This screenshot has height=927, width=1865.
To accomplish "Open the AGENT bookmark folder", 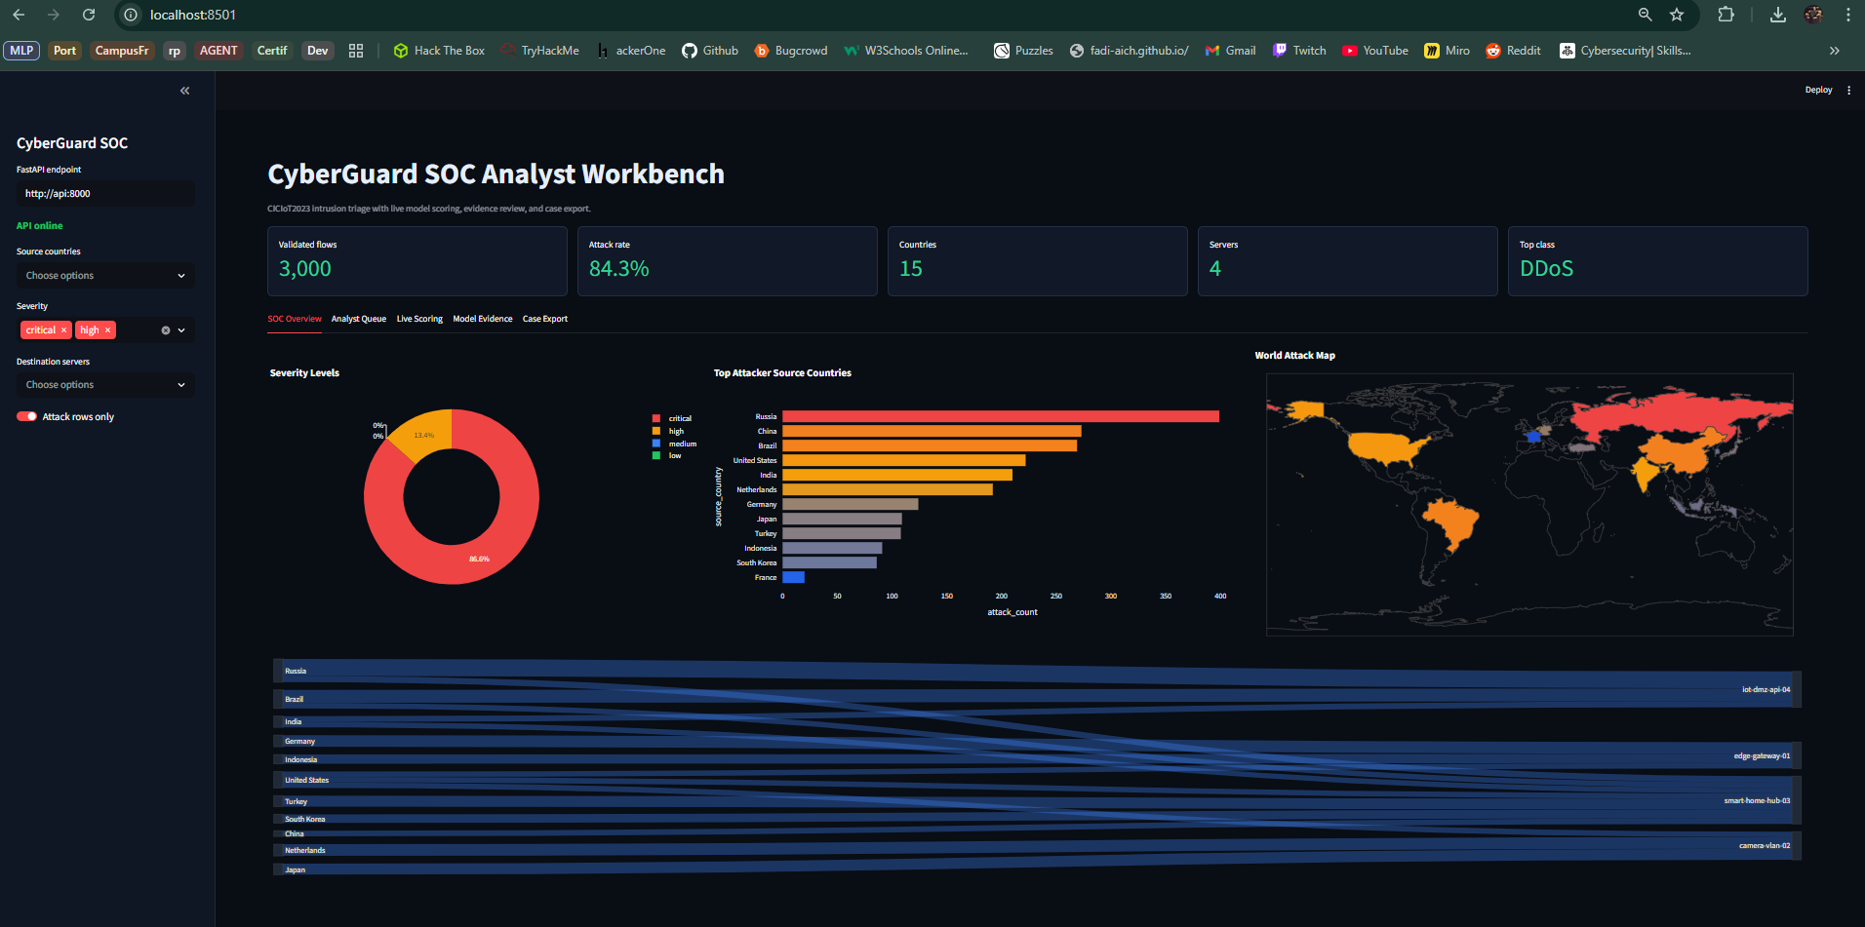I will [218, 51].
